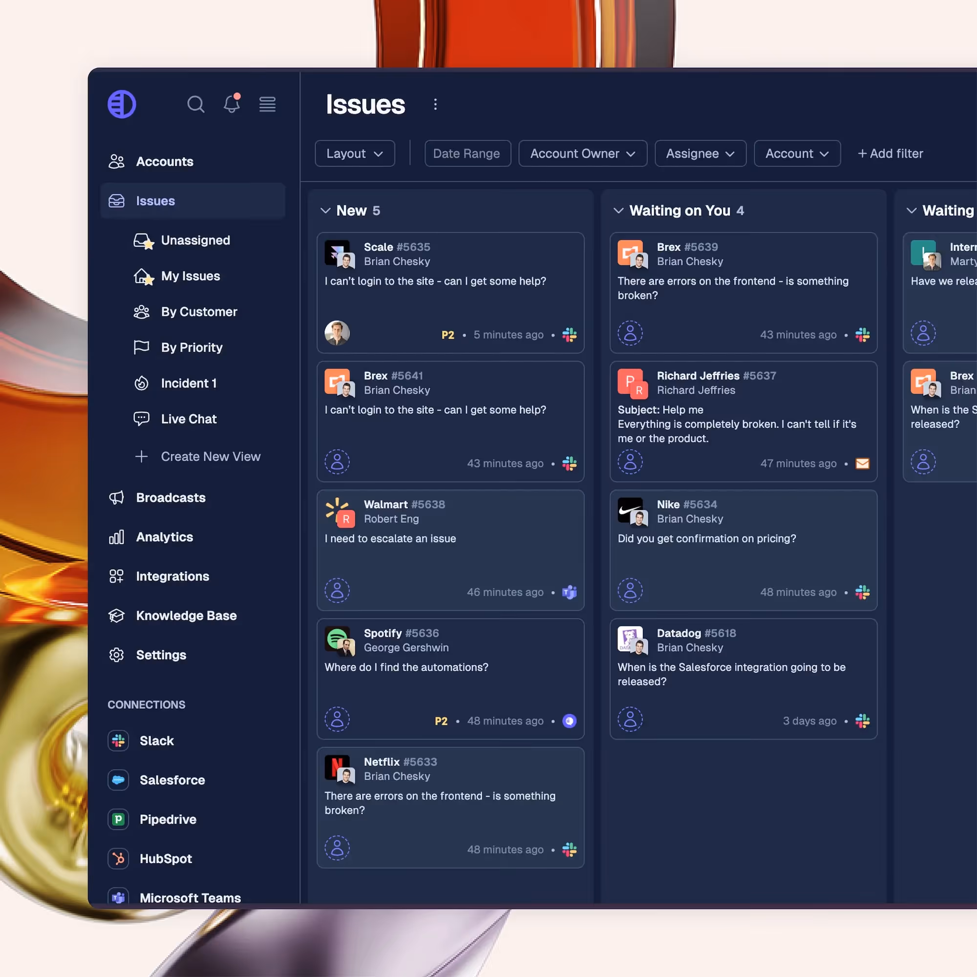This screenshot has width=977, height=977.
Task: Click assignee photo on Scale #5635 card
Action: [x=337, y=333]
